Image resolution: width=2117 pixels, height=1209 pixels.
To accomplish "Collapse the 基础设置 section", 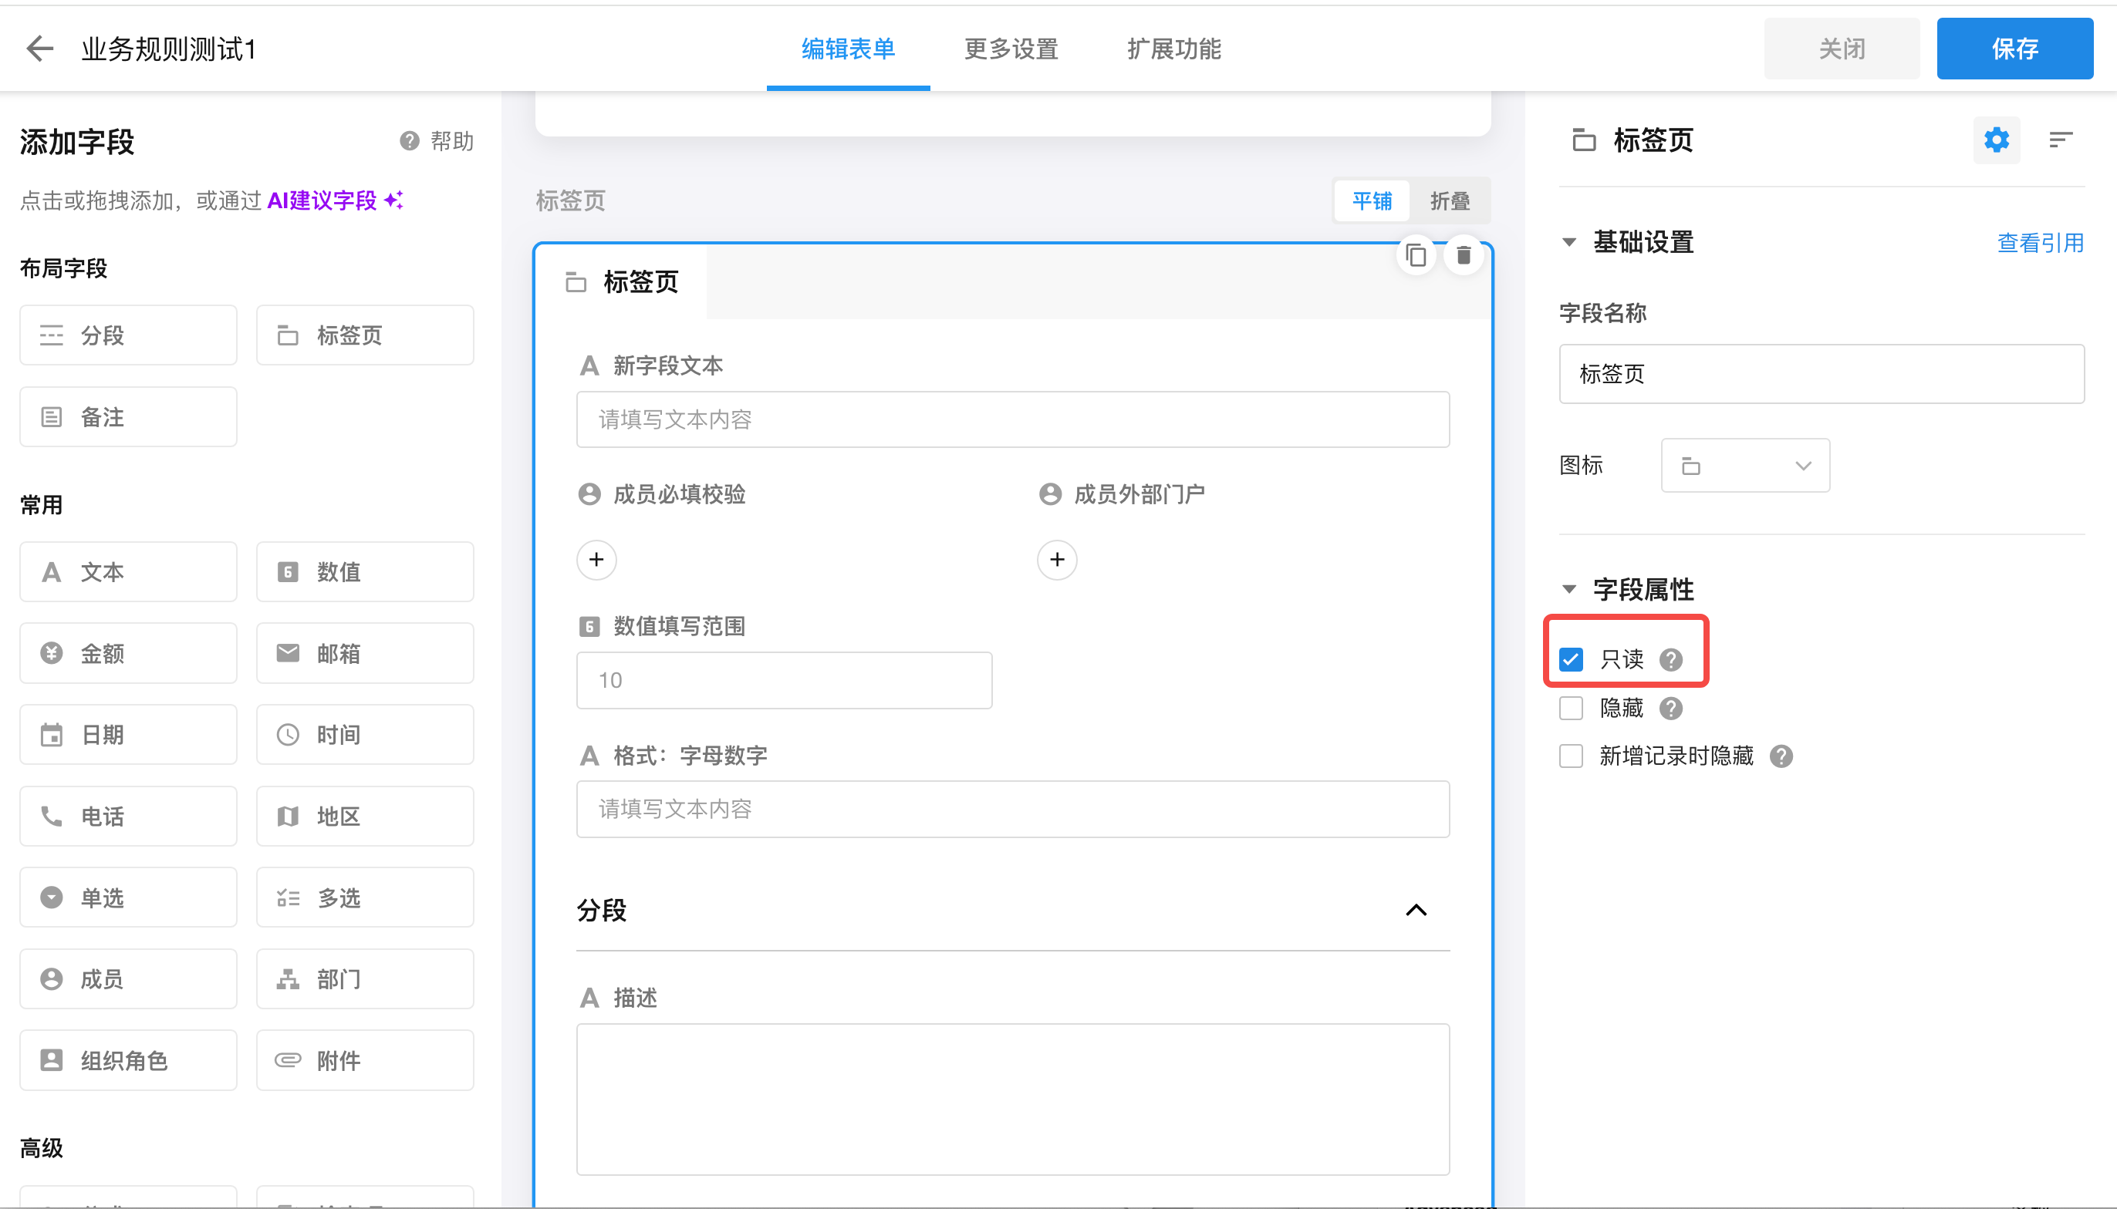I will [x=1568, y=242].
